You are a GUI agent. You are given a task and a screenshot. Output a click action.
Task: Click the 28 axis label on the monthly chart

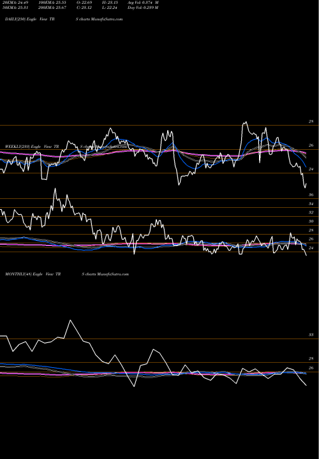[x=311, y=358]
